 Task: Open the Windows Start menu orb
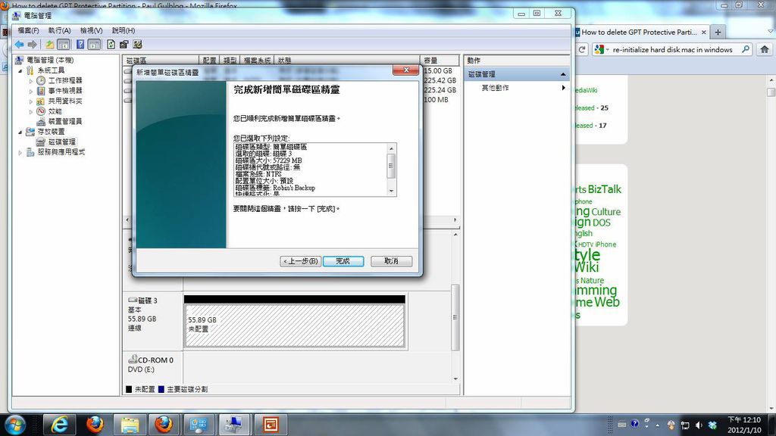tap(15, 425)
